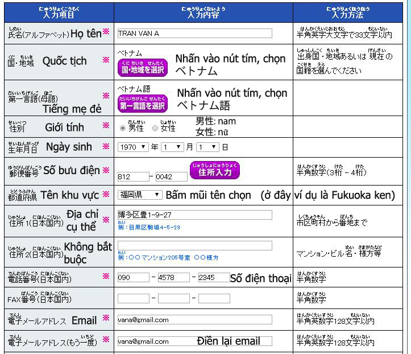Open the birth day dropdown before 日

point(207,147)
